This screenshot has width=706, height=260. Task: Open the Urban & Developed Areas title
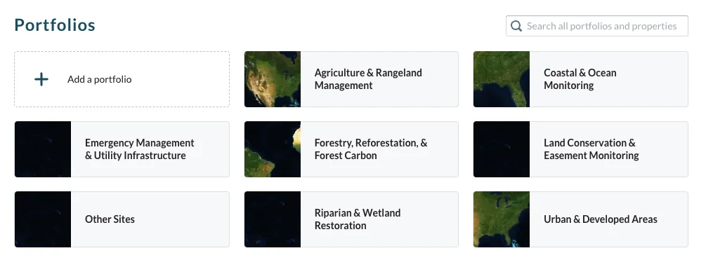point(601,219)
